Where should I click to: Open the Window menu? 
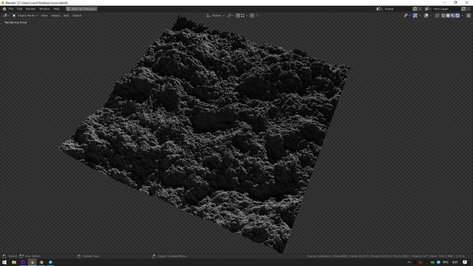pos(44,9)
